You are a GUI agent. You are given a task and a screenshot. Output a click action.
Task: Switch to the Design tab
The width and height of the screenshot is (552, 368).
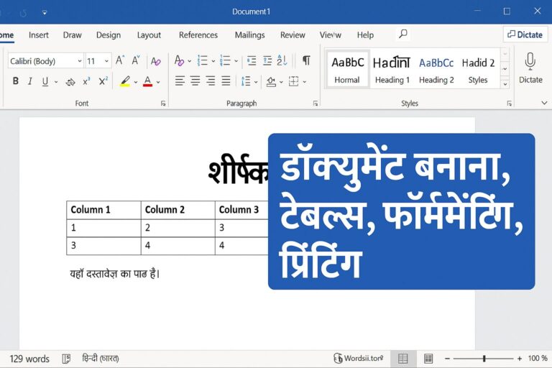[x=109, y=35]
